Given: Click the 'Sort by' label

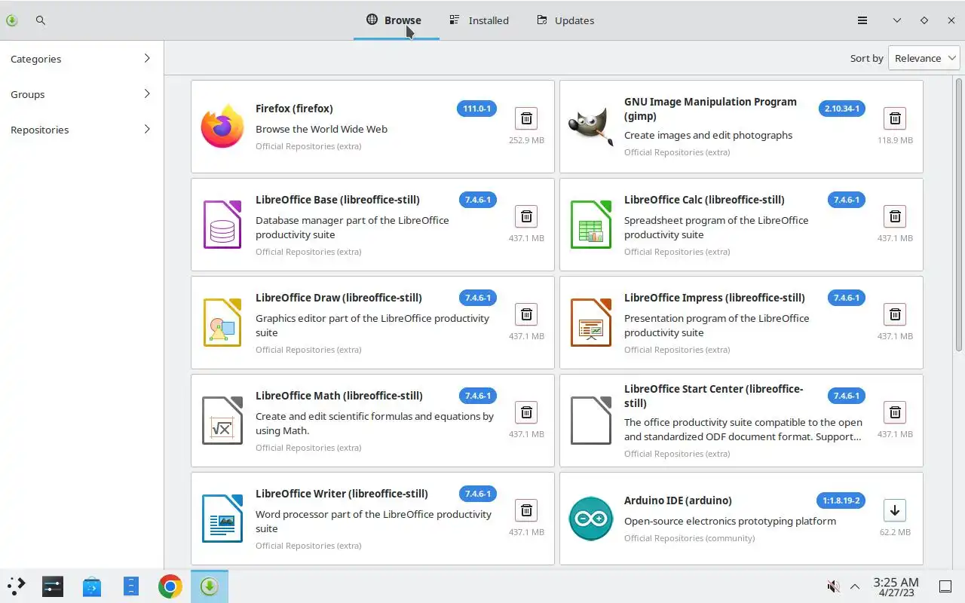Looking at the screenshot, I should pyautogui.click(x=866, y=58).
